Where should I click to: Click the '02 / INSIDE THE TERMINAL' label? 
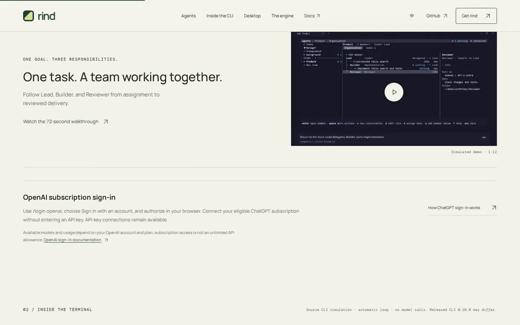pyautogui.click(x=58, y=309)
